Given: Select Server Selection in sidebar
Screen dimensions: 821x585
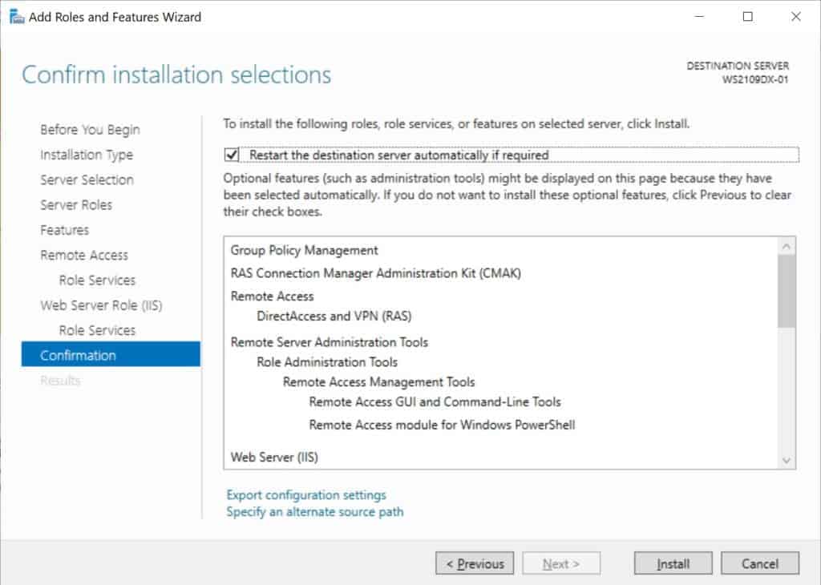Looking at the screenshot, I should 87,180.
